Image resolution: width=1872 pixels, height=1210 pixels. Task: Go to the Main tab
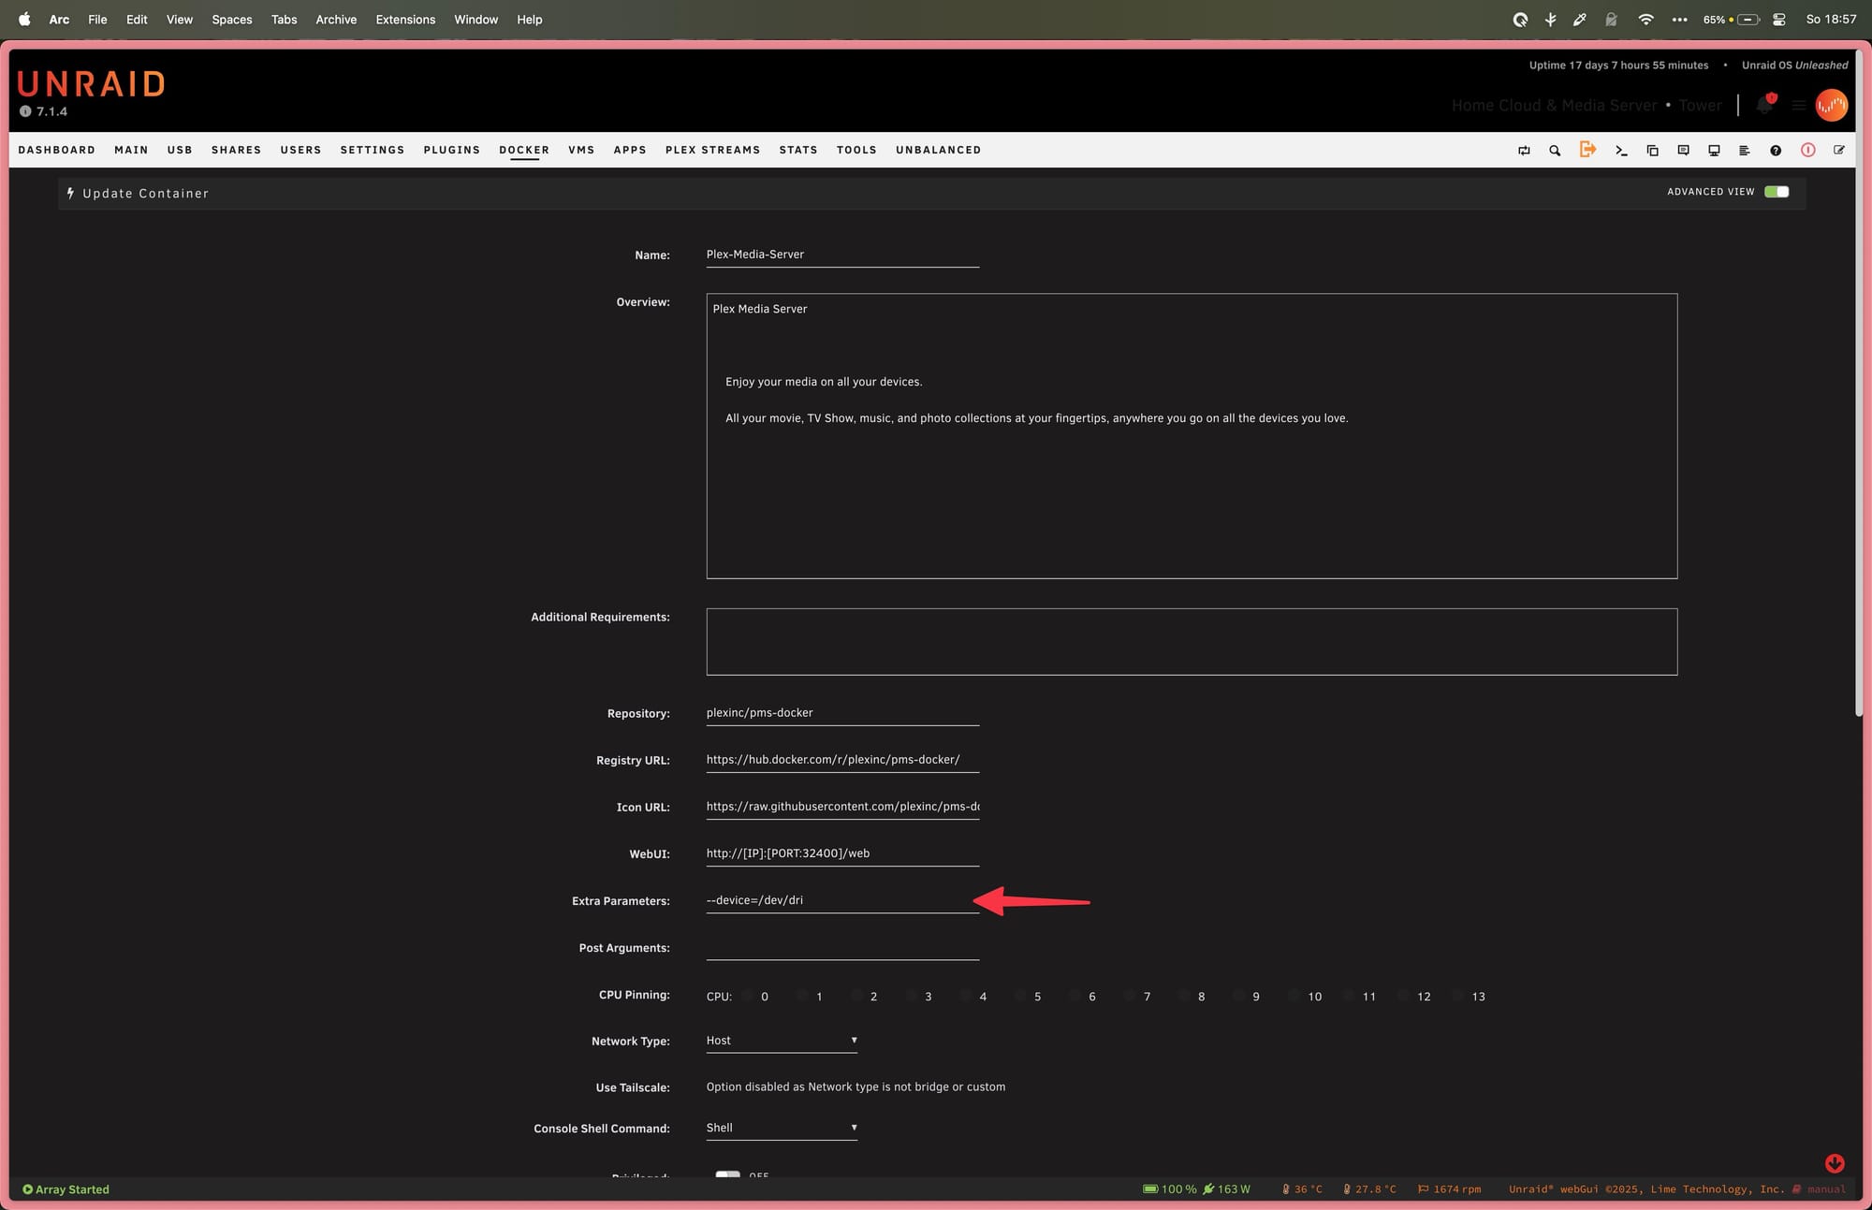pos(131,150)
